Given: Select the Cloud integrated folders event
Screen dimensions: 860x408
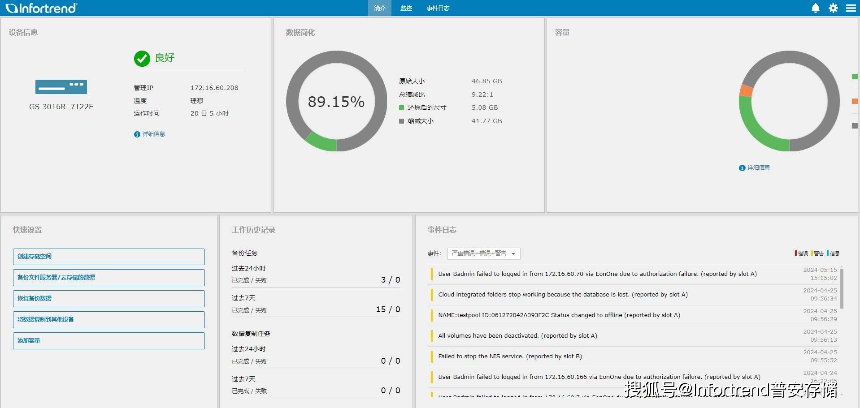Looking at the screenshot, I should coord(633,295).
